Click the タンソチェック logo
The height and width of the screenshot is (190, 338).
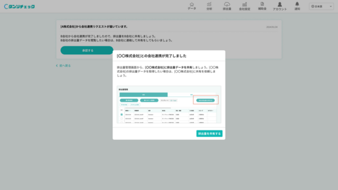[20, 6]
